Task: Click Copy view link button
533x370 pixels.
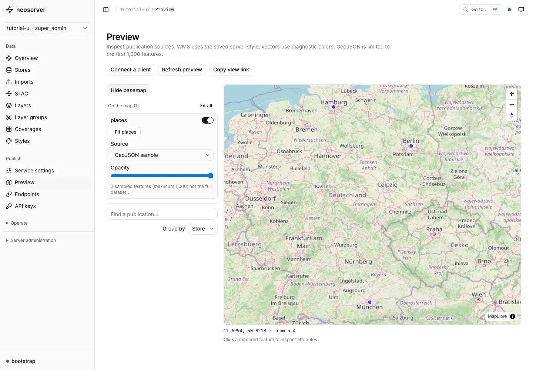Action: [231, 70]
